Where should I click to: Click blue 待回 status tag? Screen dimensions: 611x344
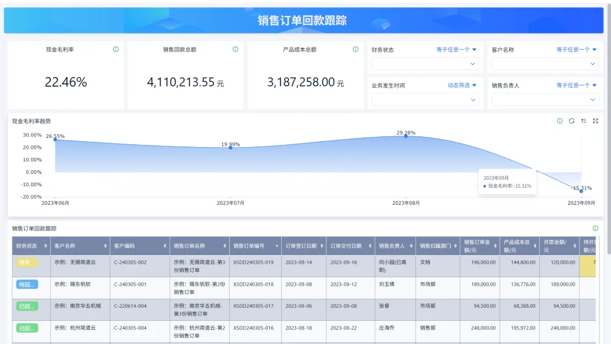click(x=27, y=285)
